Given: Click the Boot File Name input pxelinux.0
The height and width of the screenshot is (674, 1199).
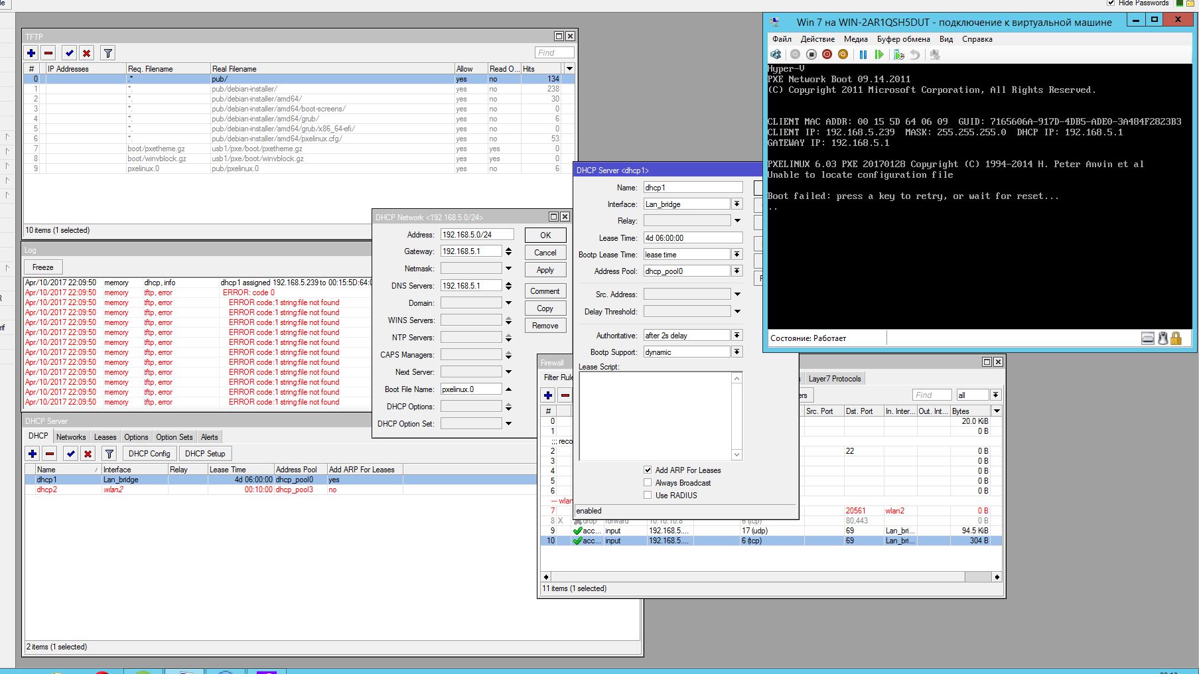Looking at the screenshot, I should point(471,389).
